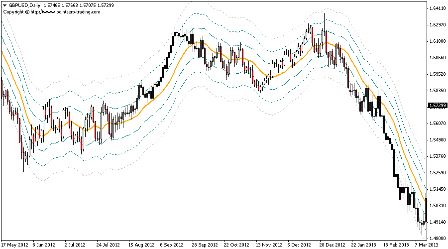
Task: Click the 22 Jan 2013 date label
Action: pos(363,245)
